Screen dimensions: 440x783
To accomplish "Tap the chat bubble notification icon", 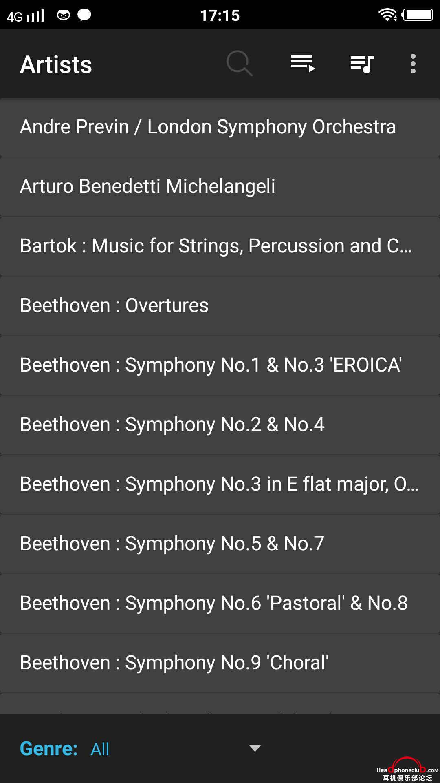I will [84, 15].
